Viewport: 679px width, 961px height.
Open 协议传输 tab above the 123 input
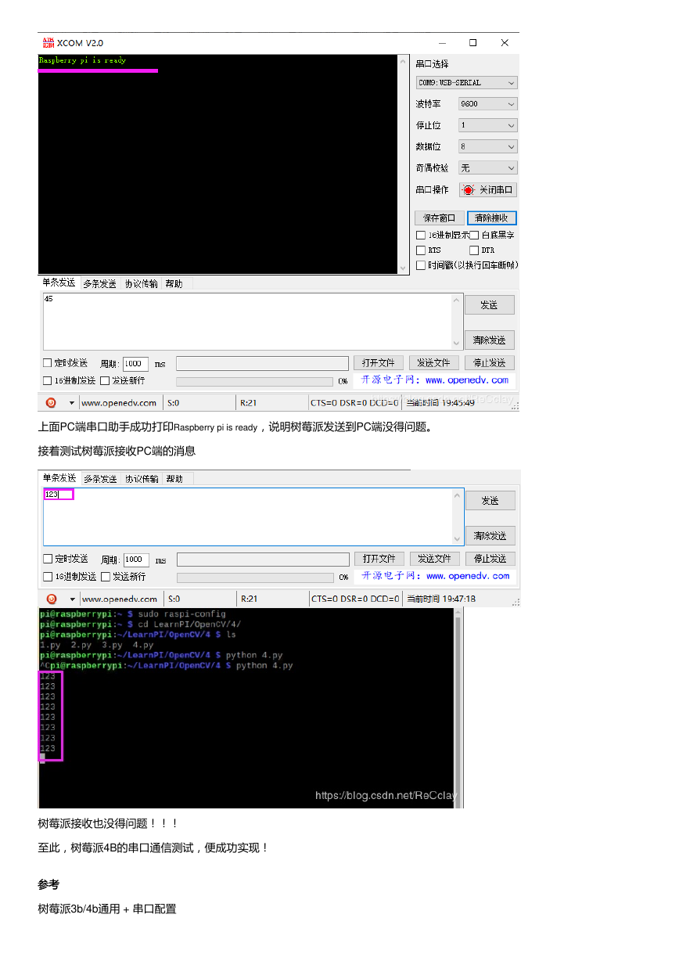click(x=142, y=478)
